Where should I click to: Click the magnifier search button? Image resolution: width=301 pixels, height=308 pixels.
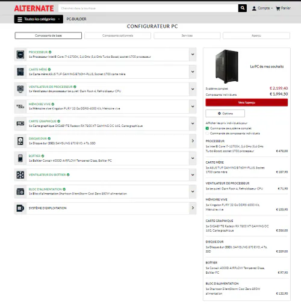pos(243,8)
